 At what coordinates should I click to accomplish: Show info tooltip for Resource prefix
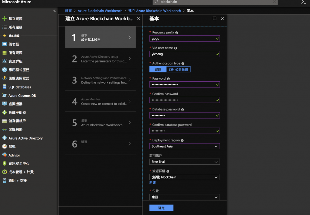click(x=176, y=33)
